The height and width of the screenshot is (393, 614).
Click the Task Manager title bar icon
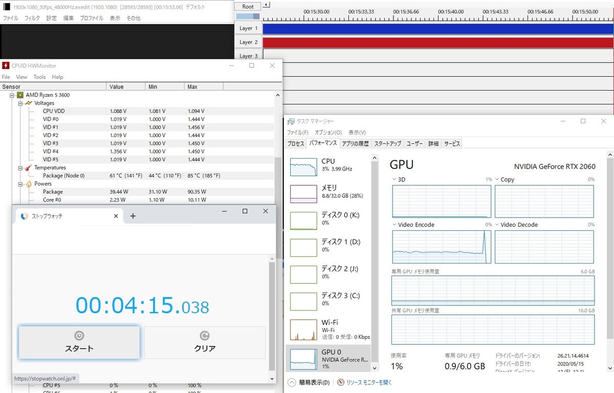[291, 121]
